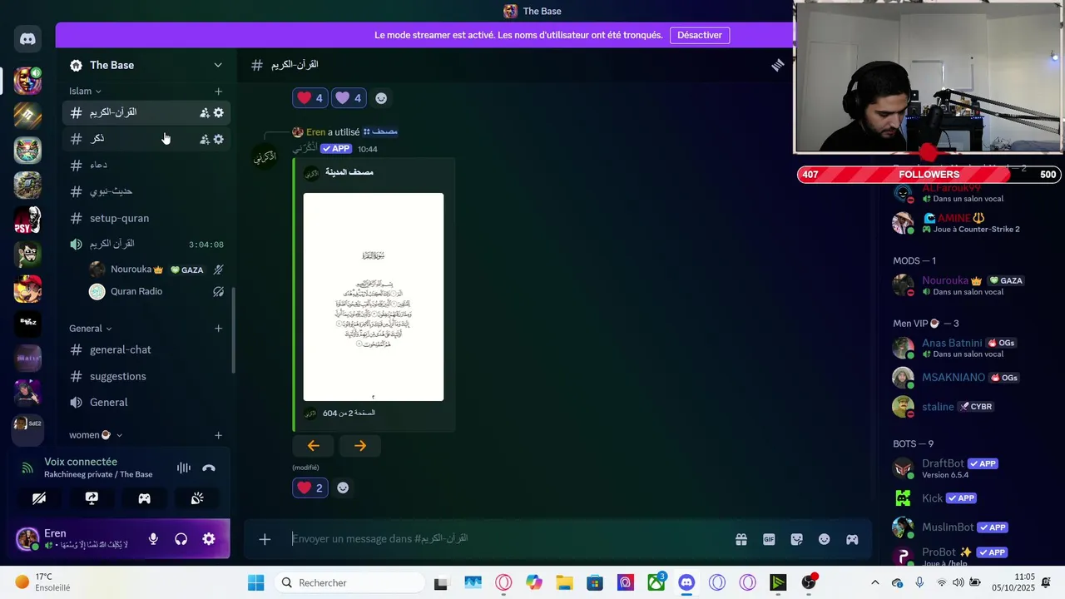The height and width of the screenshot is (599, 1065).
Task: Open Windows Start menu
Action: pyautogui.click(x=255, y=582)
